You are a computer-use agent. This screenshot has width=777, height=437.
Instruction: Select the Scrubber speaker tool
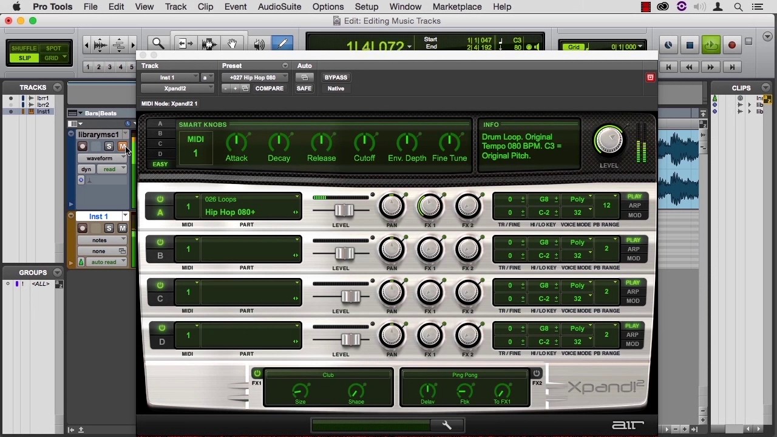point(259,44)
